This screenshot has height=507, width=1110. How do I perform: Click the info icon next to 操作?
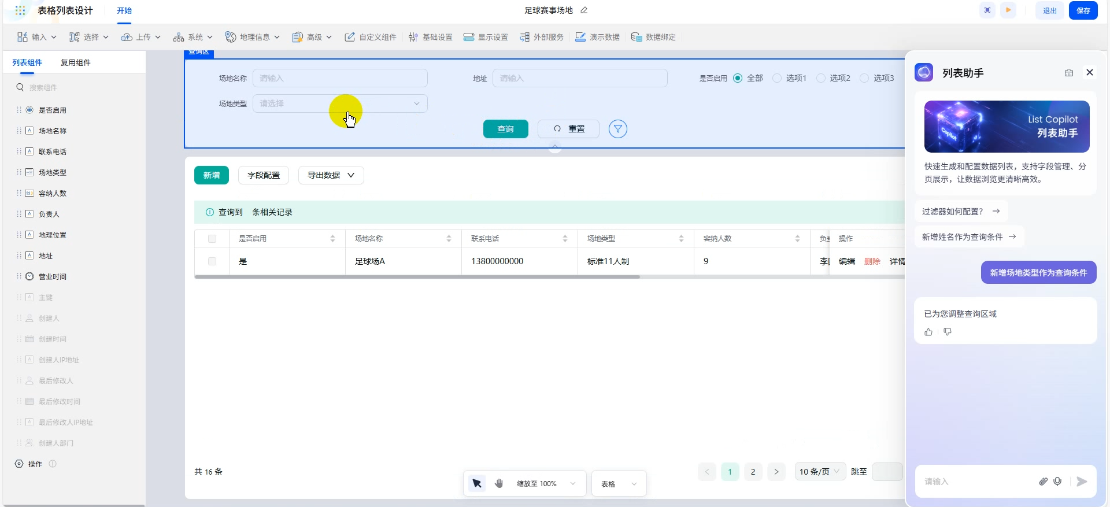coord(53,464)
